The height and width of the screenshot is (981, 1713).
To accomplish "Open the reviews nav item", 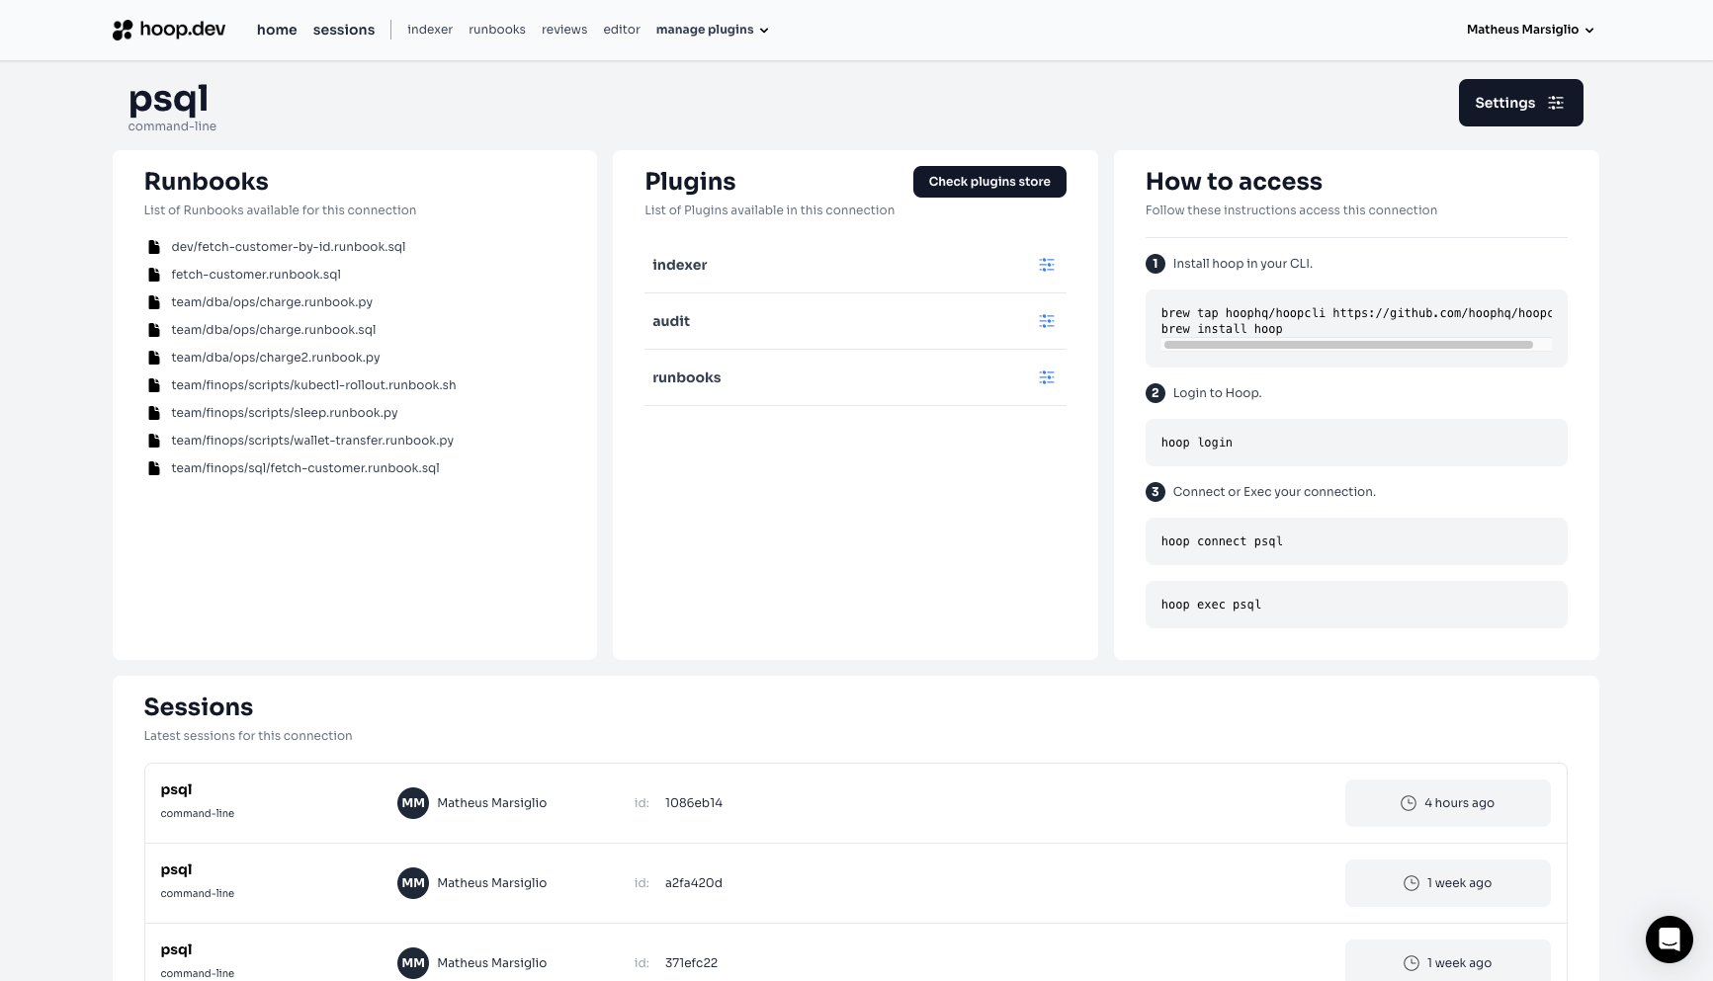I will tap(564, 30).
